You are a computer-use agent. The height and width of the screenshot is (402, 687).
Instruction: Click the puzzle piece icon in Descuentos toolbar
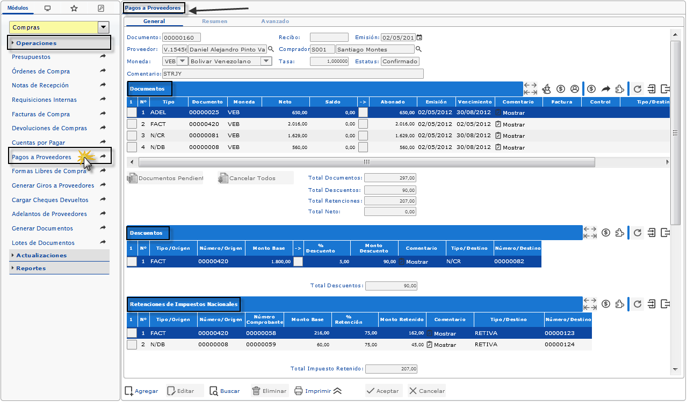click(619, 233)
